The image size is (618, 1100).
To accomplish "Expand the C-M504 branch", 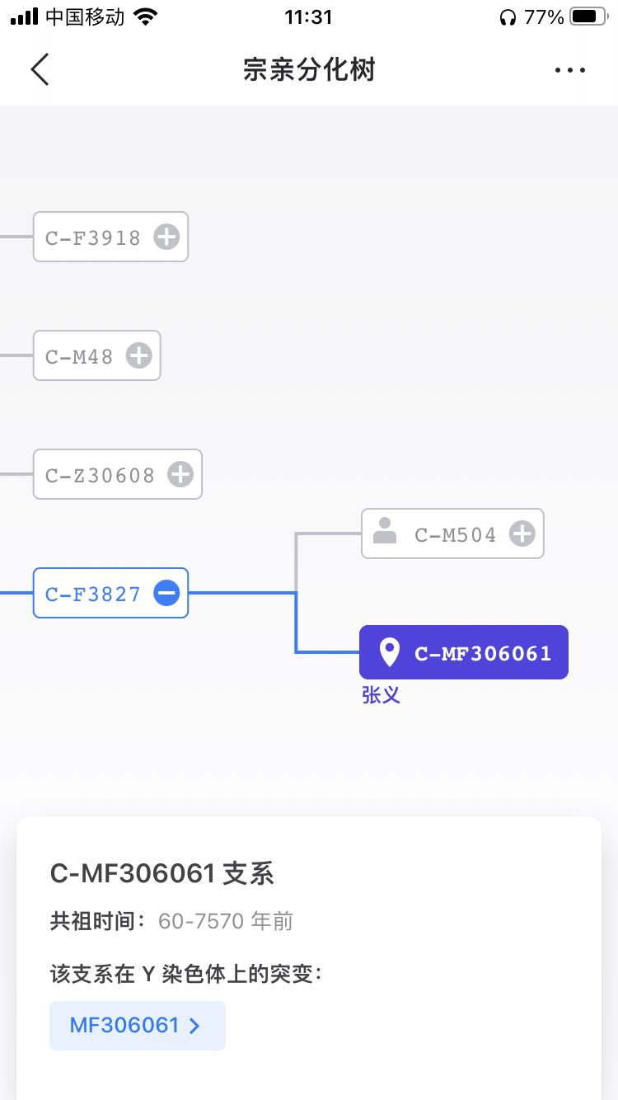I will pyautogui.click(x=522, y=534).
